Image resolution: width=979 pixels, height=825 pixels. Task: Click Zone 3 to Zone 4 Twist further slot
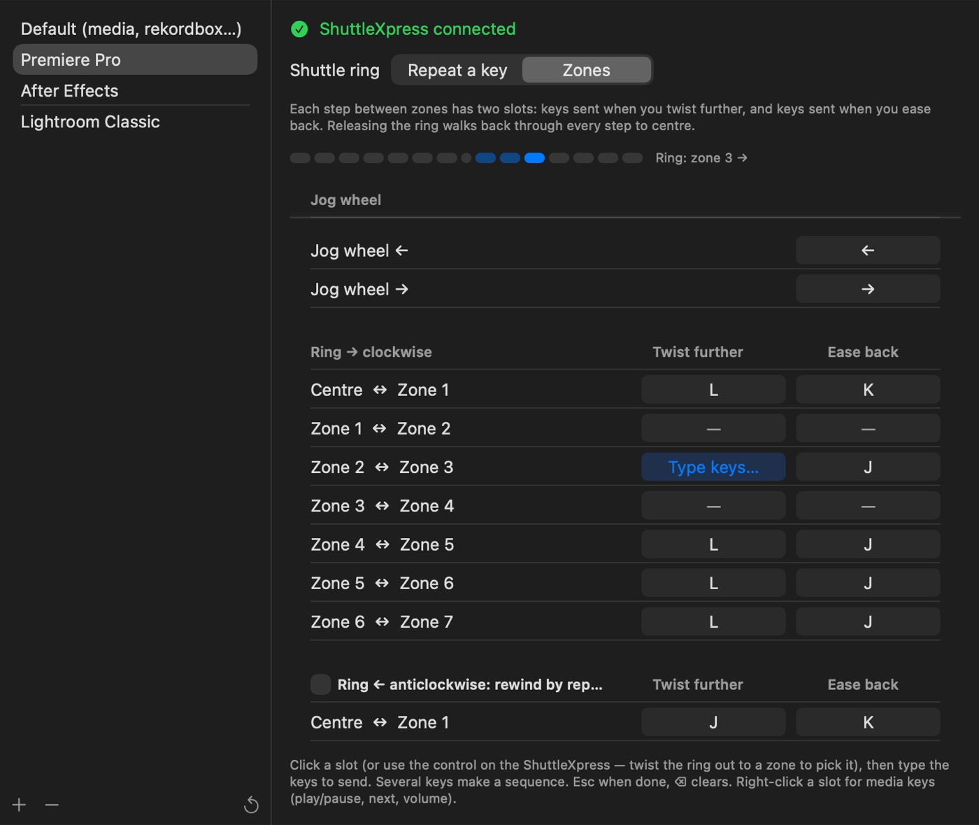coord(713,505)
